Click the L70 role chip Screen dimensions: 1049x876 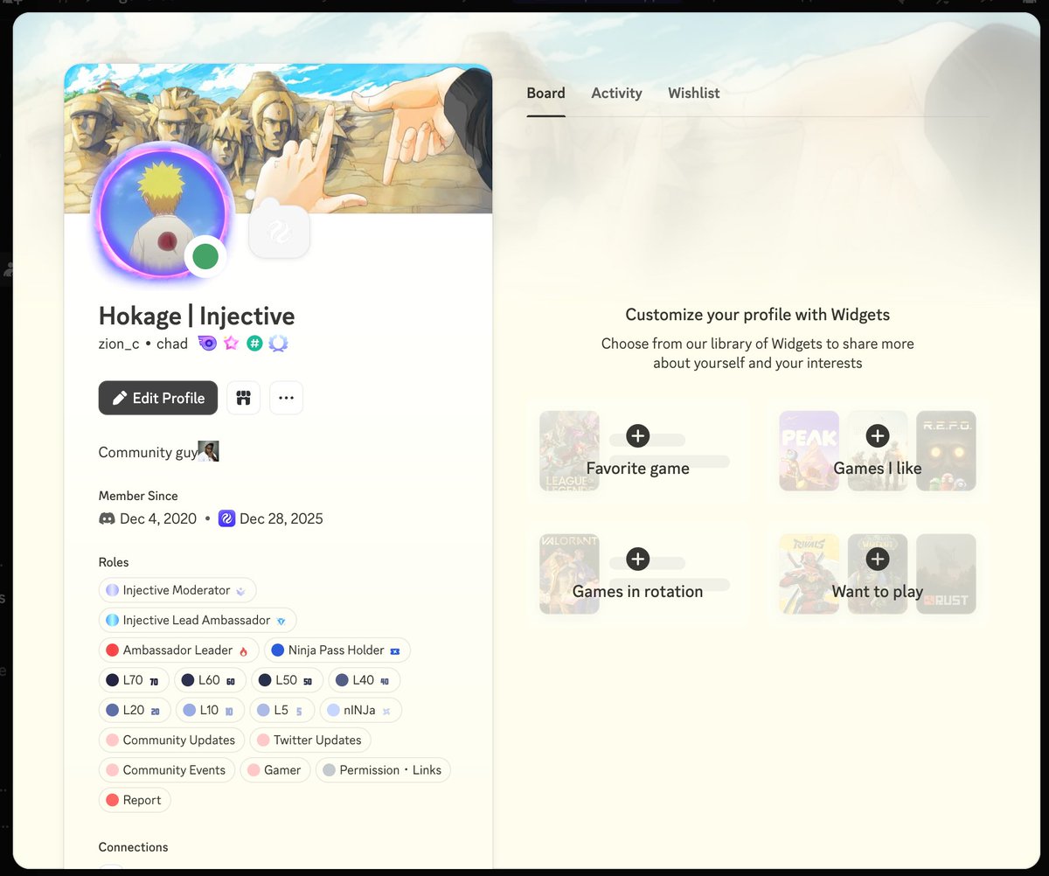pyautogui.click(x=134, y=680)
